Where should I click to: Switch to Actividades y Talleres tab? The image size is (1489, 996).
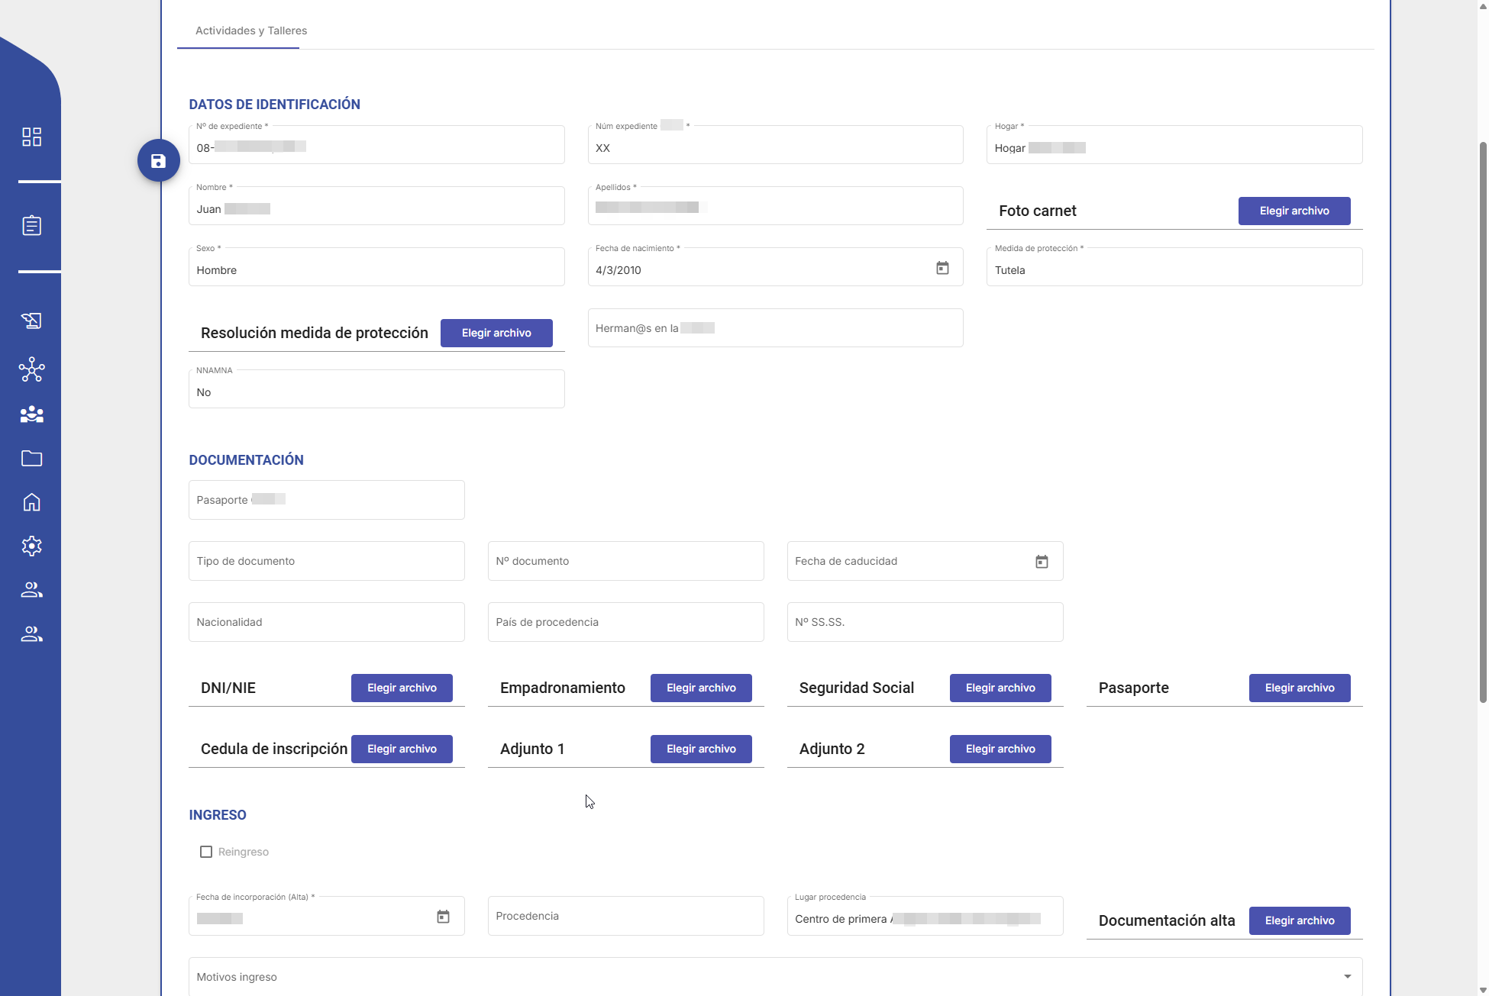tap(251, 31)
